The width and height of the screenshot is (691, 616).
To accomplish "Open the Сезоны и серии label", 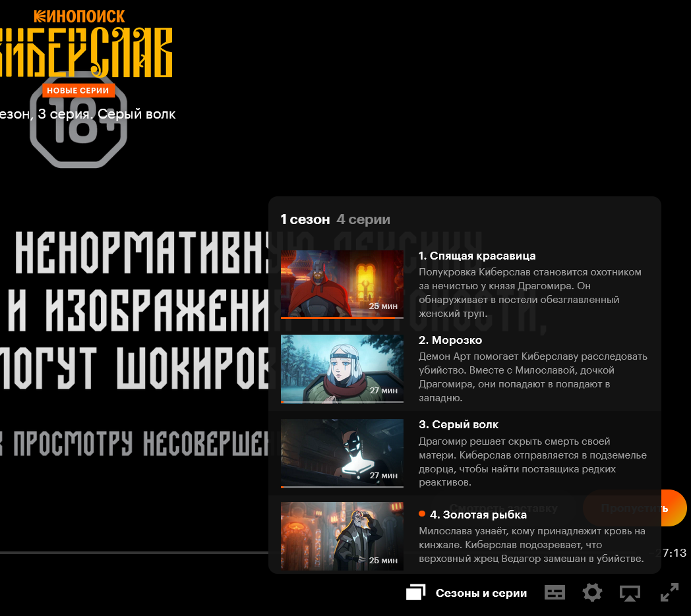I will tap(481, 593).
